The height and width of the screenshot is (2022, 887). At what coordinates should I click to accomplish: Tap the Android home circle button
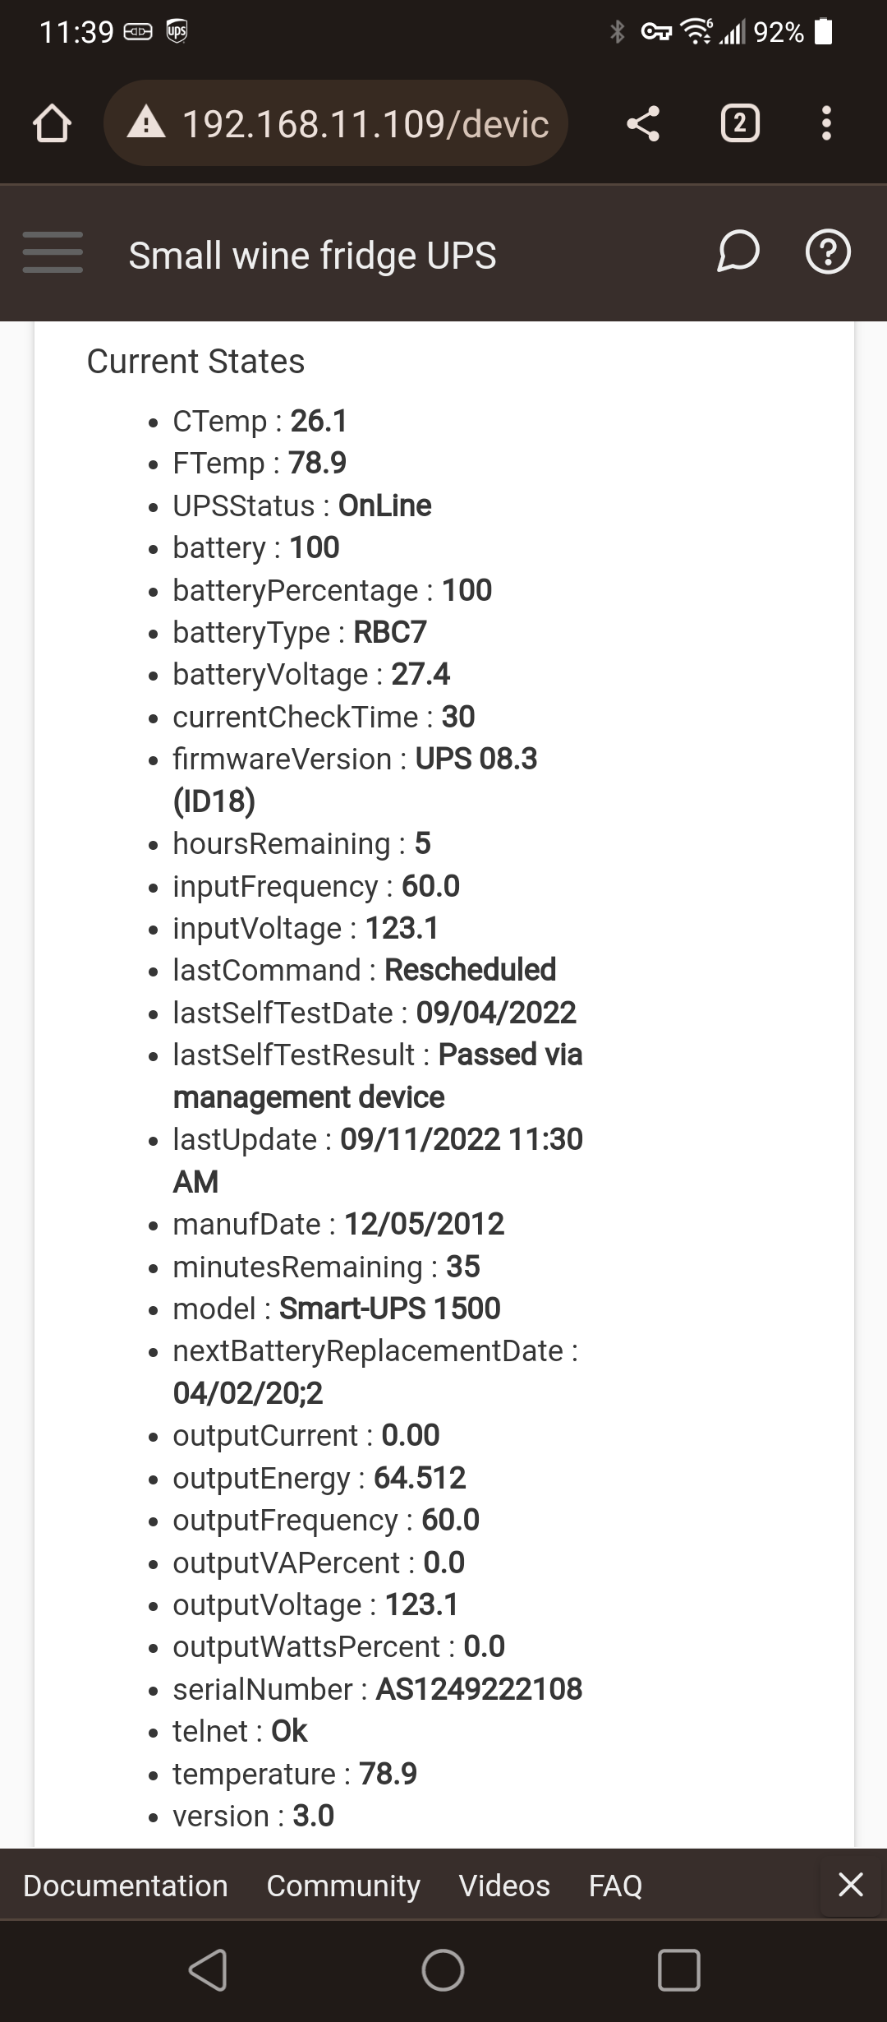tap(443, 1970)
